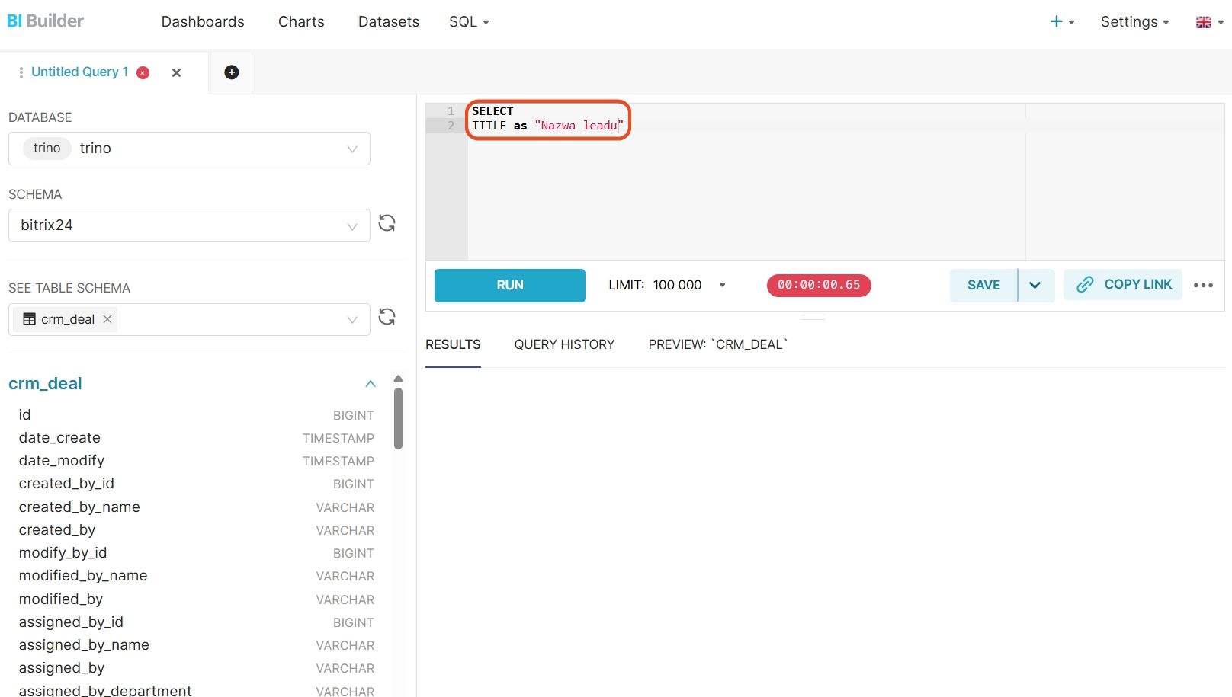Open the bitrix24 schema dropdown
The image size is (1232, 697).
(x=351, y=225)
